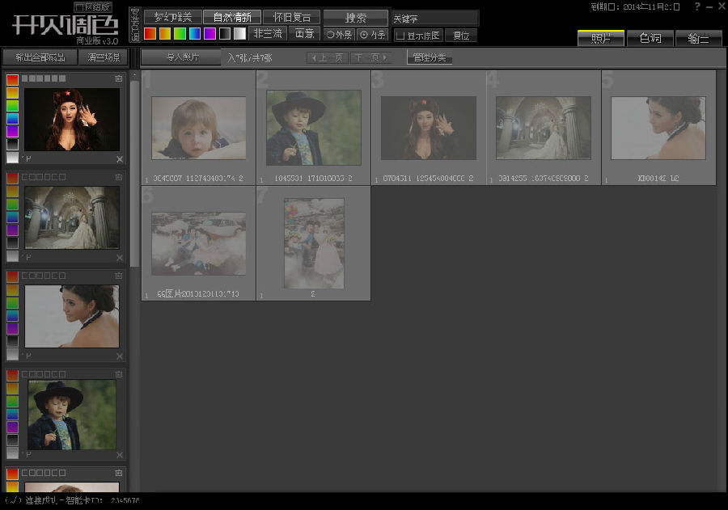Image resolution: width=728 pixels, height=510 pixels.
Task: Click the X icon on the boy in hat sidebar photo
Action: coord(120,455)
